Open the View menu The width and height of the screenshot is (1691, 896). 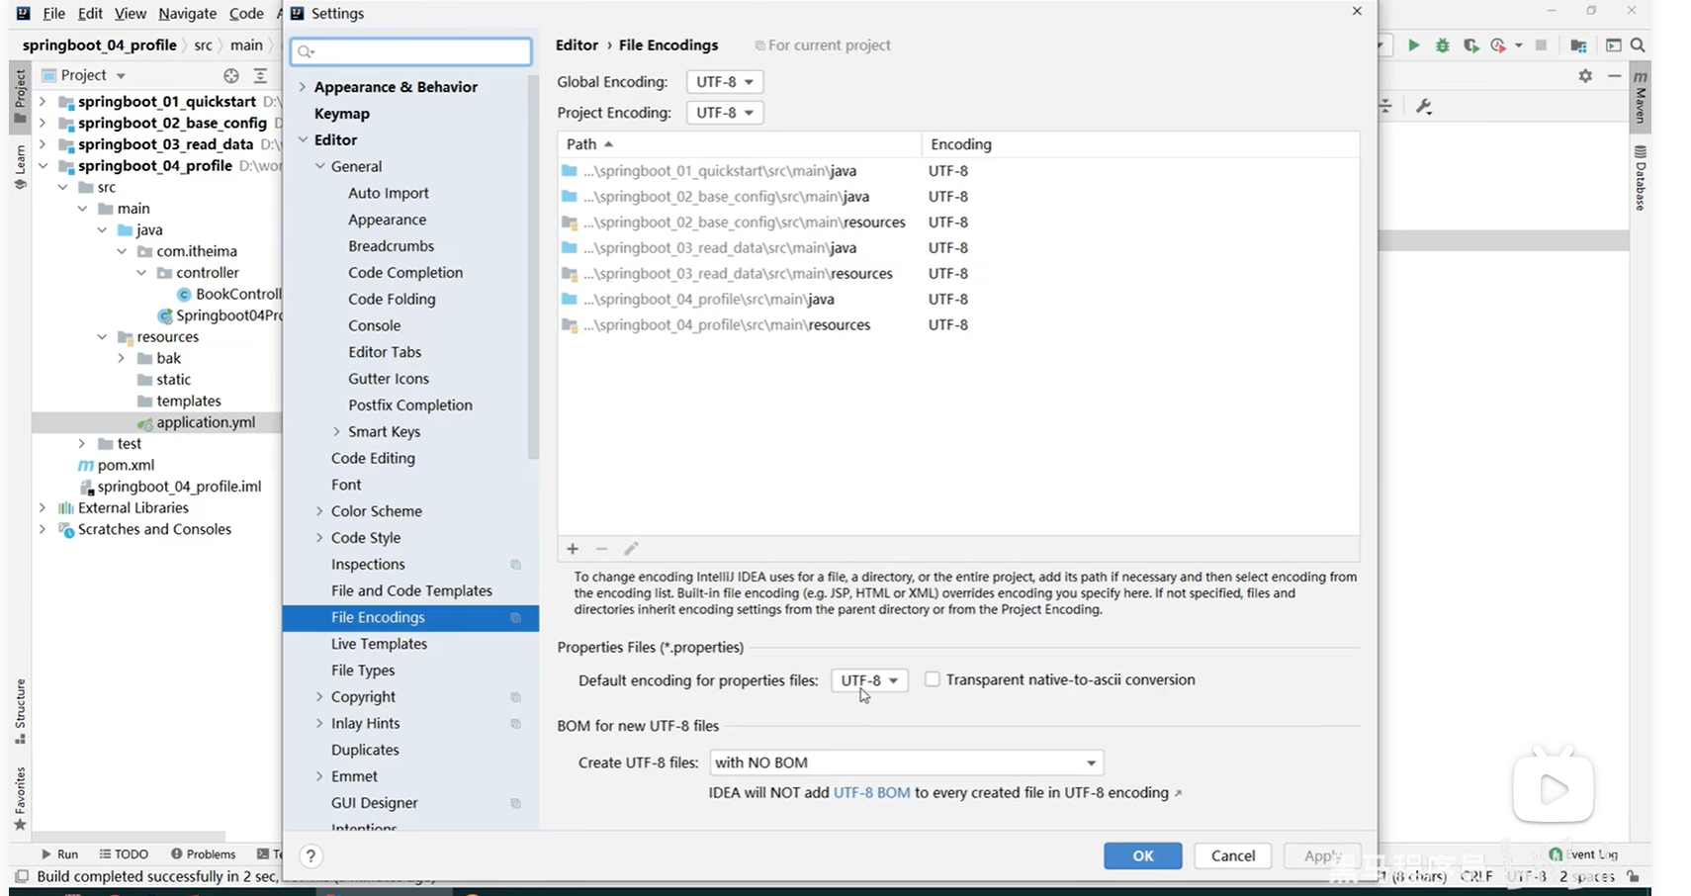coord(130,14)
